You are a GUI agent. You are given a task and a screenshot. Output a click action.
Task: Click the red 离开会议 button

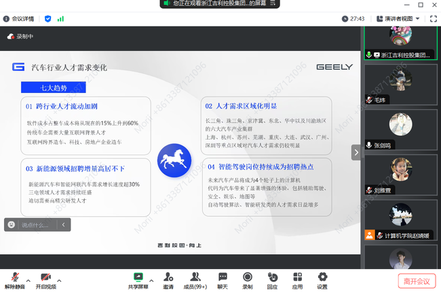coord(417,280)
